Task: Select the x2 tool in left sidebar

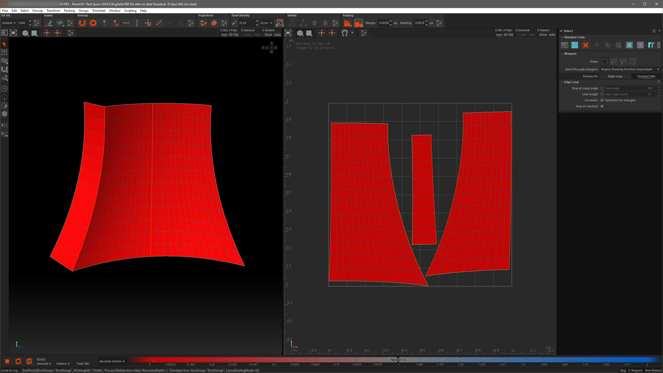Action: pos(4,78)
